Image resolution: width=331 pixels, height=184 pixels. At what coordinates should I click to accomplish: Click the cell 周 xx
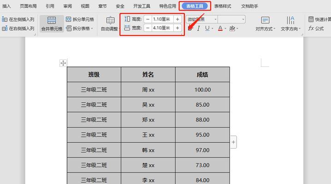tap(148, 90)
